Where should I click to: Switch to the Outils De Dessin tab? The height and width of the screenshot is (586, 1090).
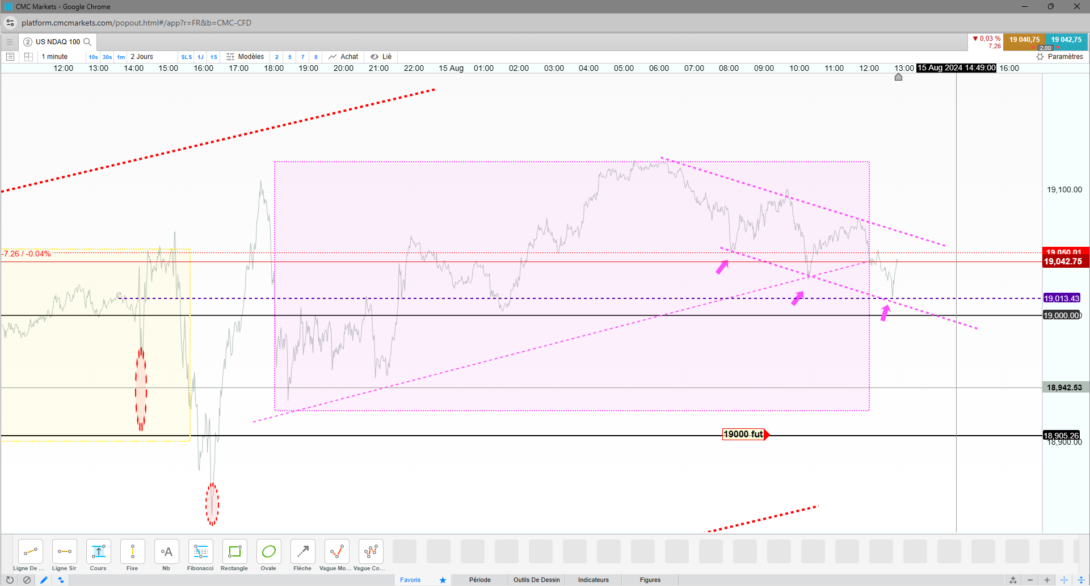tap(536, 580)
